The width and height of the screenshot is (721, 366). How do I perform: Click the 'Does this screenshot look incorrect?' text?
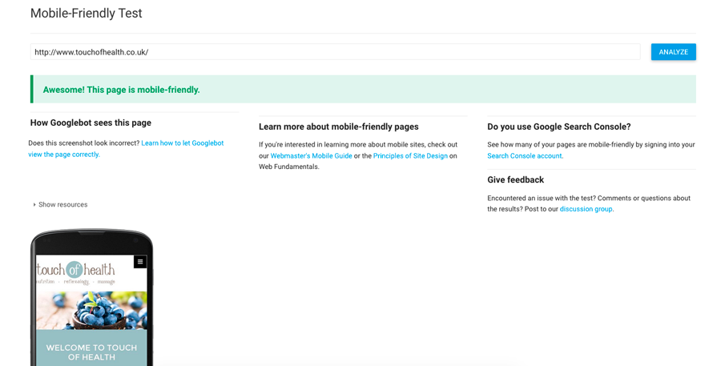83,143
